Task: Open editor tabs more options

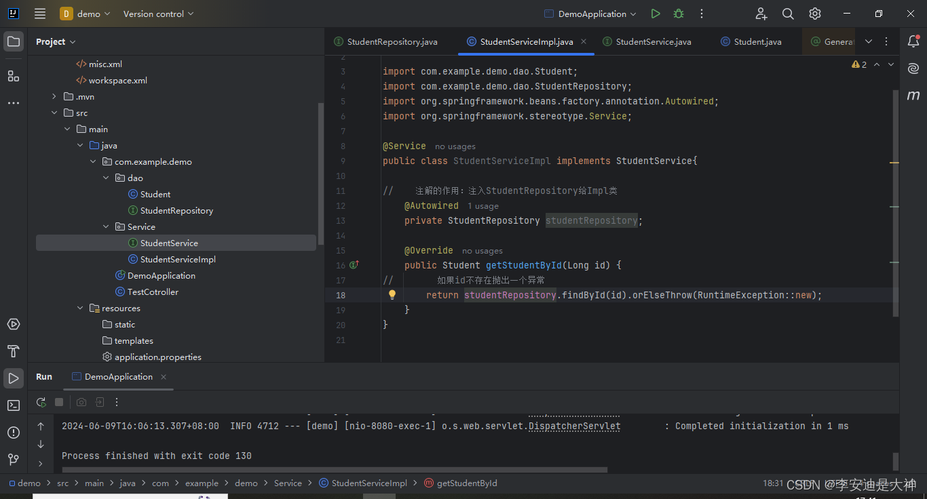Action: [x=886, y=41]
